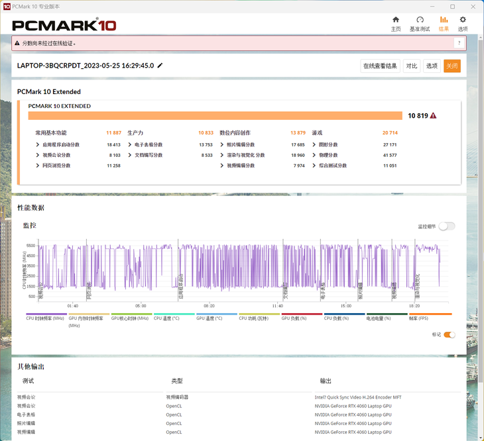484x441 pixels.
Task: Select the CPU 时钟频率 purple legend item
Action: click(46, 317)
